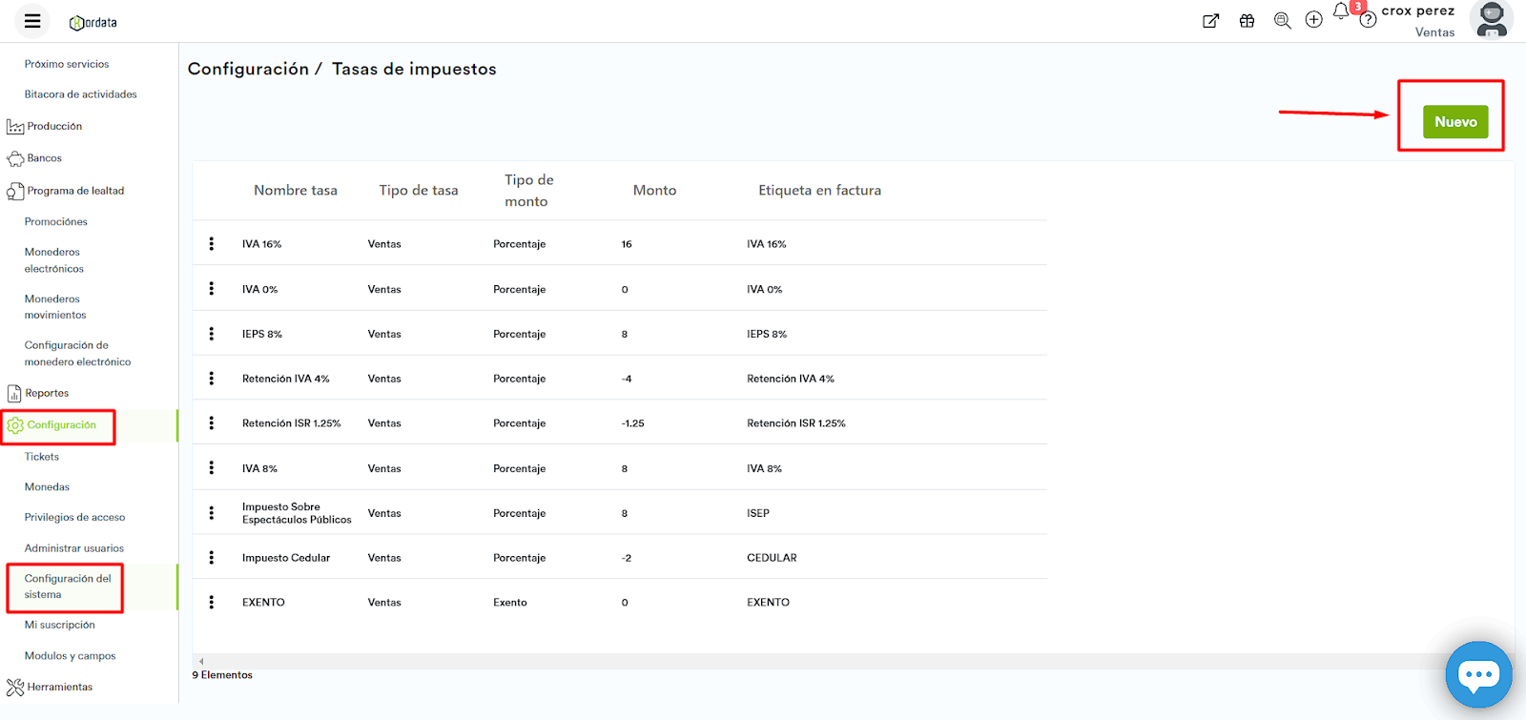Click the astronaut user avatar
This screenshot has height=720, width=1526.
1491,19
